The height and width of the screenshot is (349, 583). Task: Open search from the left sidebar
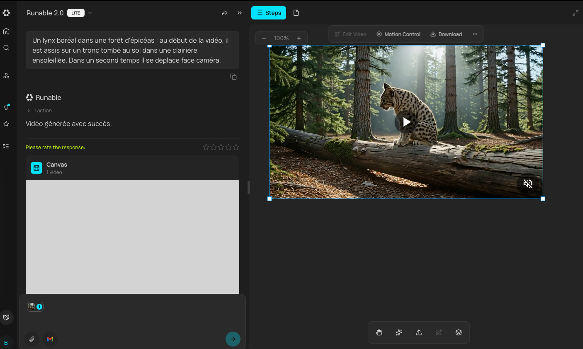click(6, 48)
